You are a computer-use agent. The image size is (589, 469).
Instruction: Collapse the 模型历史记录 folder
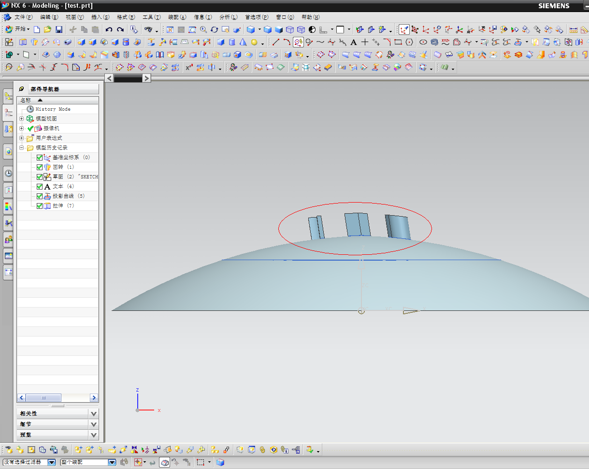21,148
